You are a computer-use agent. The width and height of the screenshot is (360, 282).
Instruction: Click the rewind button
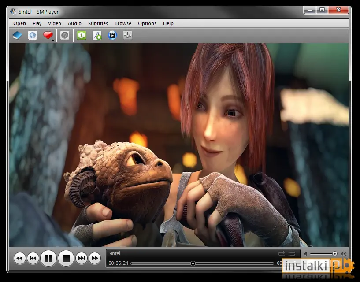(x=19, y=258)
